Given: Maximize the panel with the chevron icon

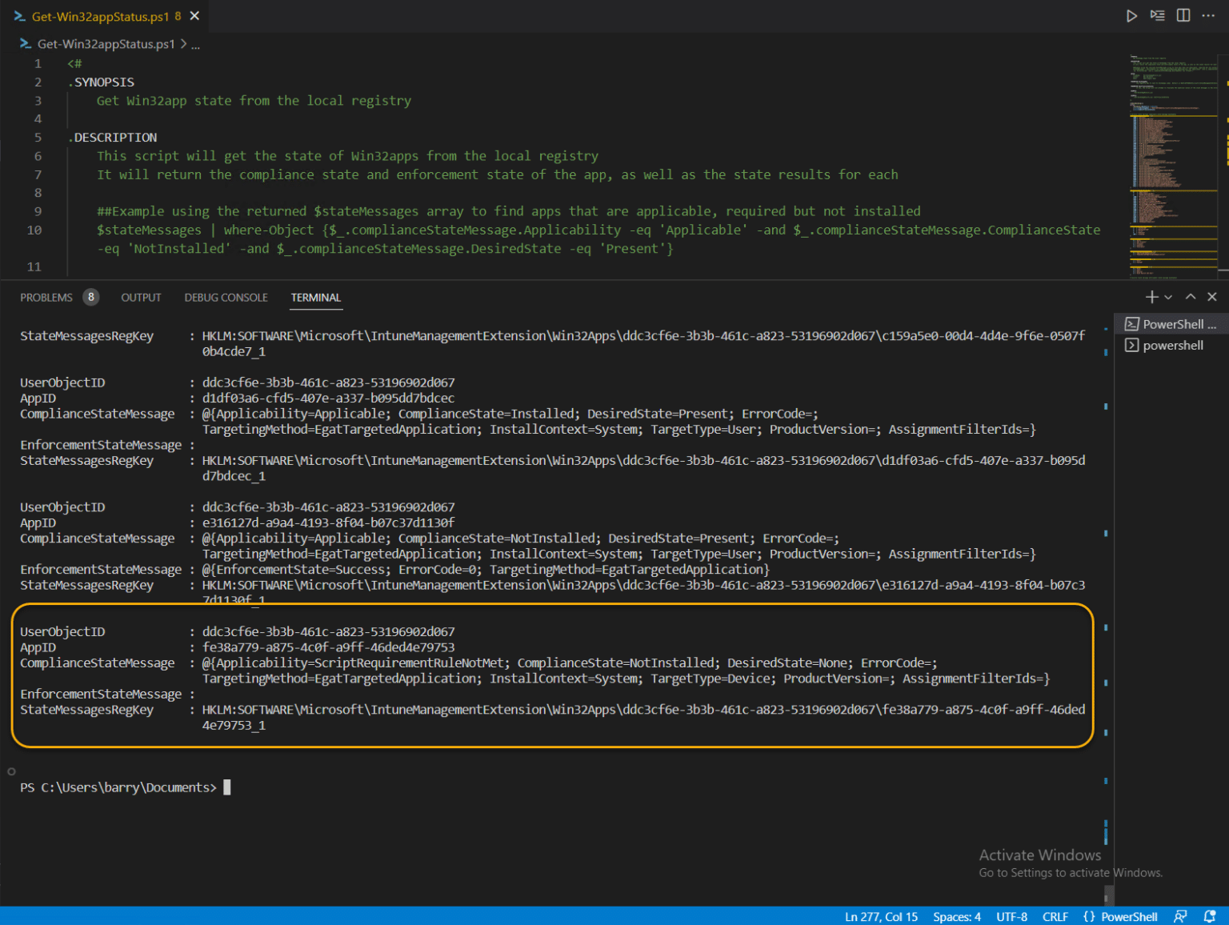Looking at the screenshot, I should pyautogui.click(x=1191, y=297).
